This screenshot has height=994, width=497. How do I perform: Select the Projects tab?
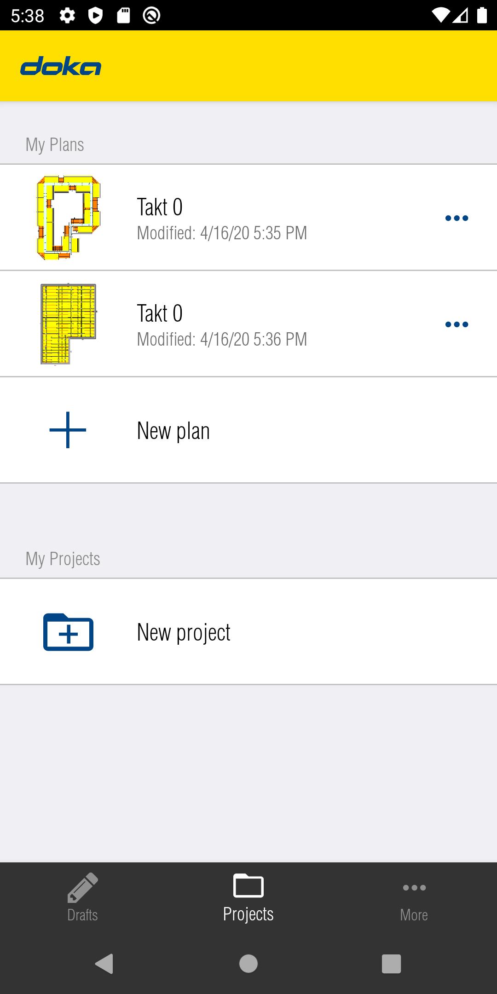pyautogui.click(x=248, y=898)
